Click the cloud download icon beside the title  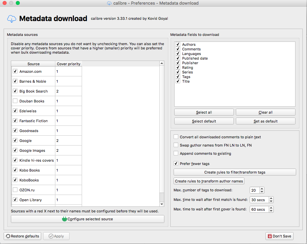12,19
